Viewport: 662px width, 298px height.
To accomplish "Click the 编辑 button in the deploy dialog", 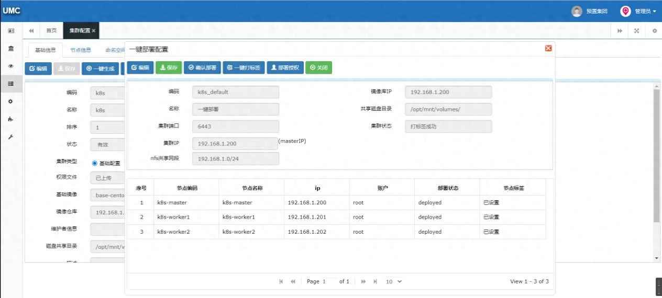I will coord(140,67).
